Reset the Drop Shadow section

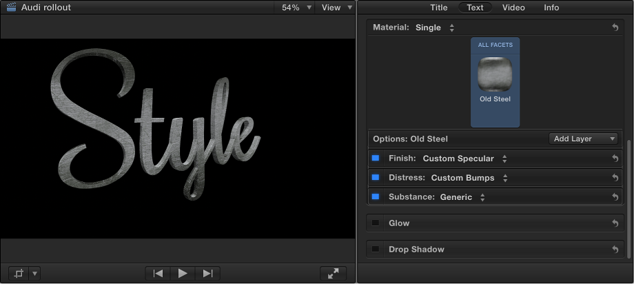[615, 250]
